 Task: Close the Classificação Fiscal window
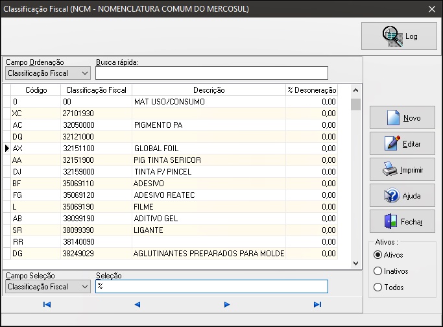432,9
